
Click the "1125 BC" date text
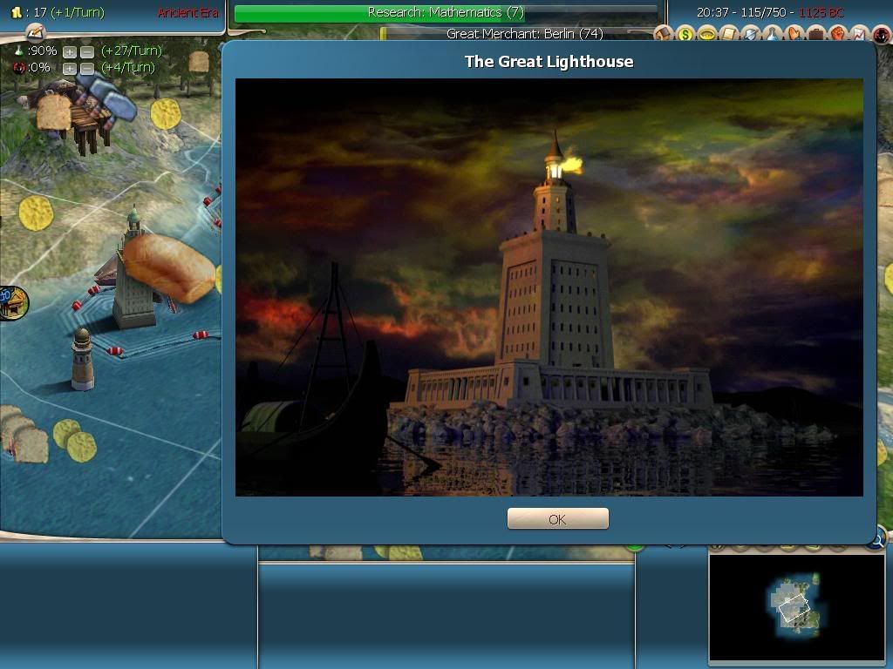coord(821,12)
